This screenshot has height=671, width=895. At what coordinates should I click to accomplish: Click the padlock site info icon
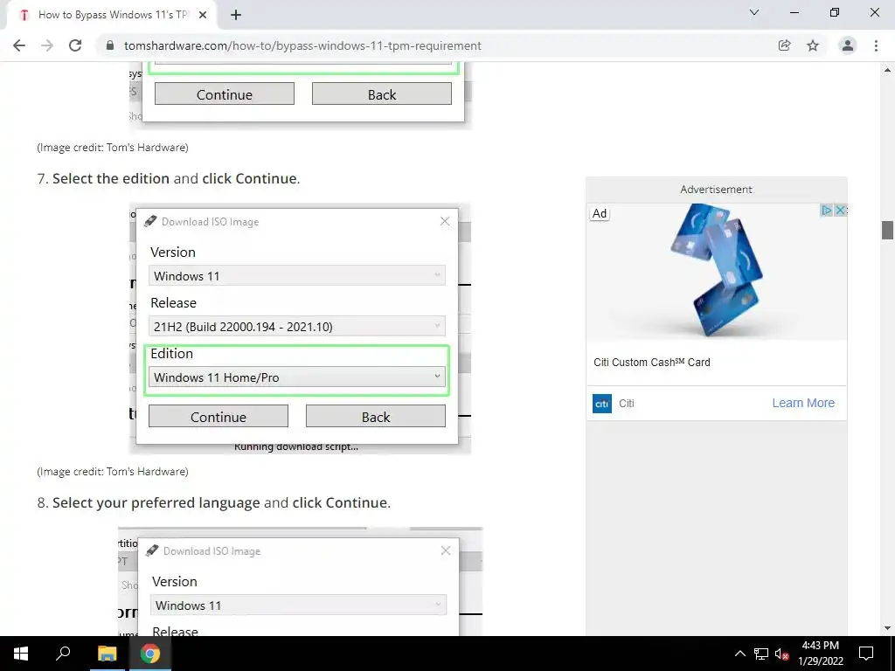pyautogui.click(x=110, y=45)
